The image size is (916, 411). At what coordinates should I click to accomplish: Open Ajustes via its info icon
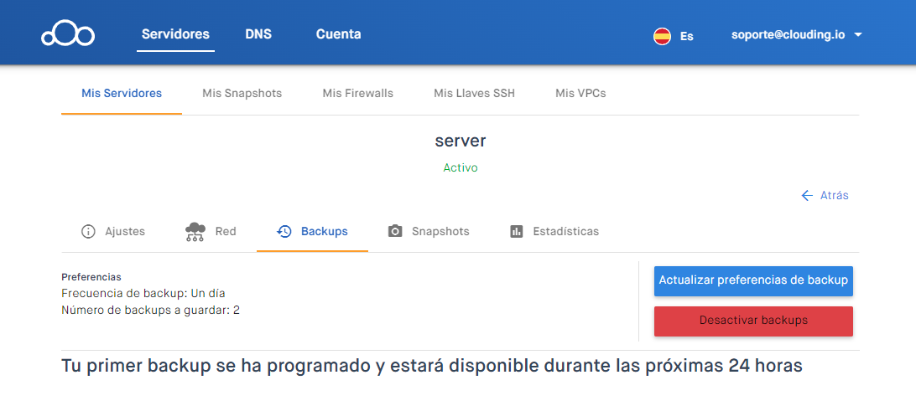[88, 231]
